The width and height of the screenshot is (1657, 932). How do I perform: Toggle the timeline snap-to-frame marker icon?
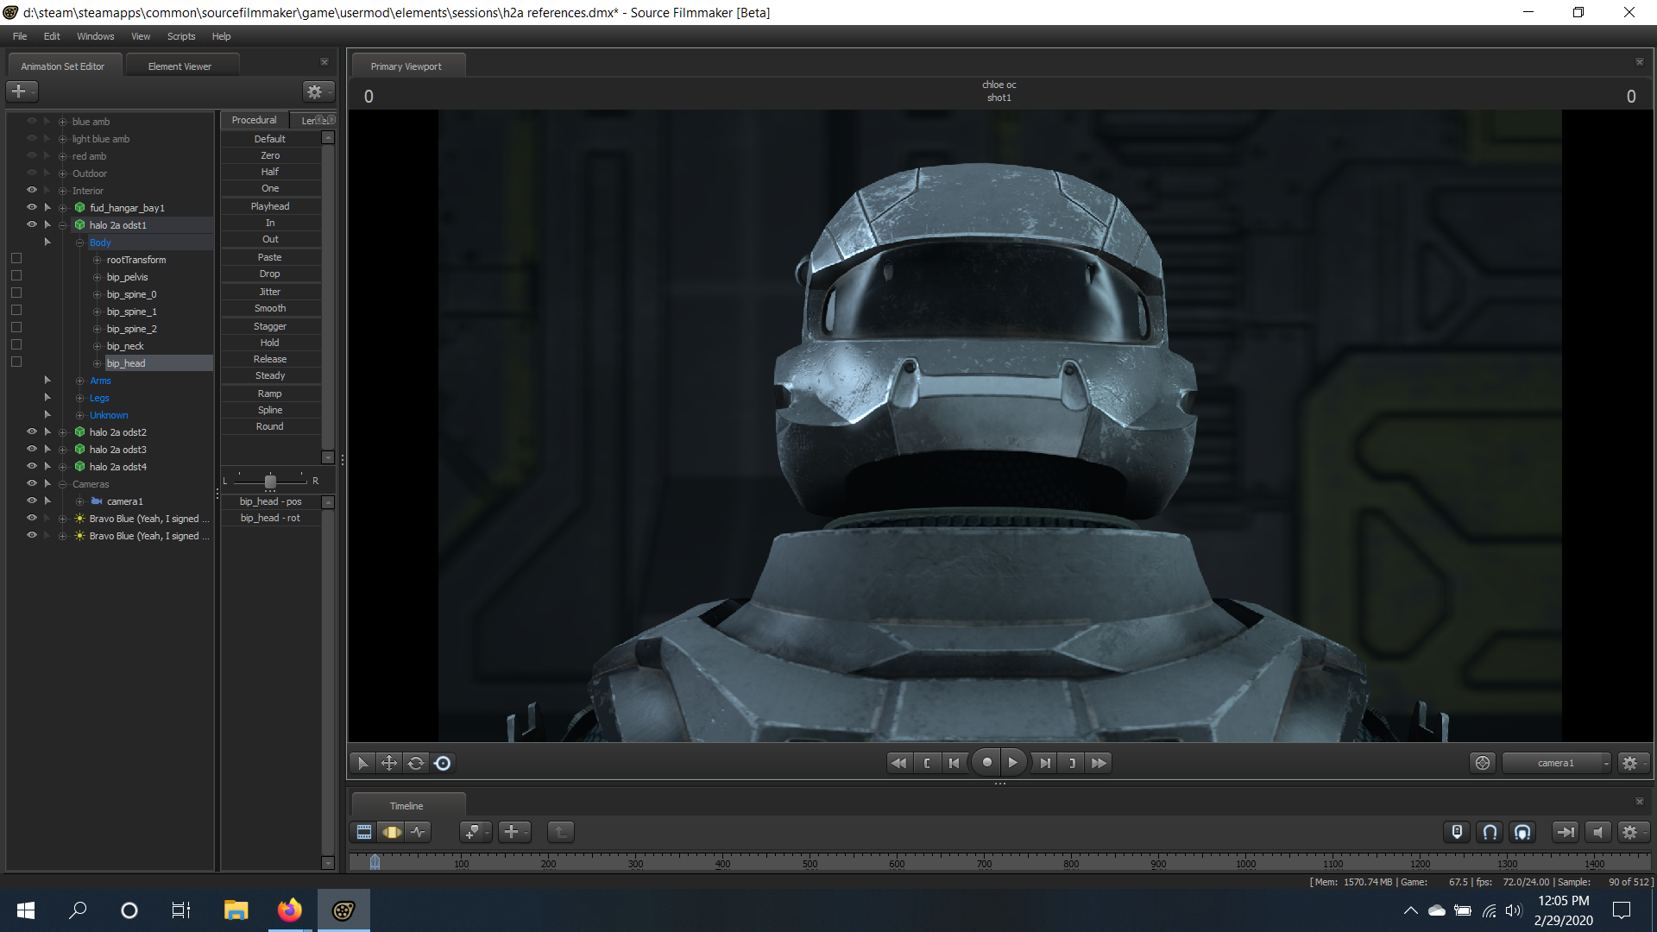click(1457, 832)
